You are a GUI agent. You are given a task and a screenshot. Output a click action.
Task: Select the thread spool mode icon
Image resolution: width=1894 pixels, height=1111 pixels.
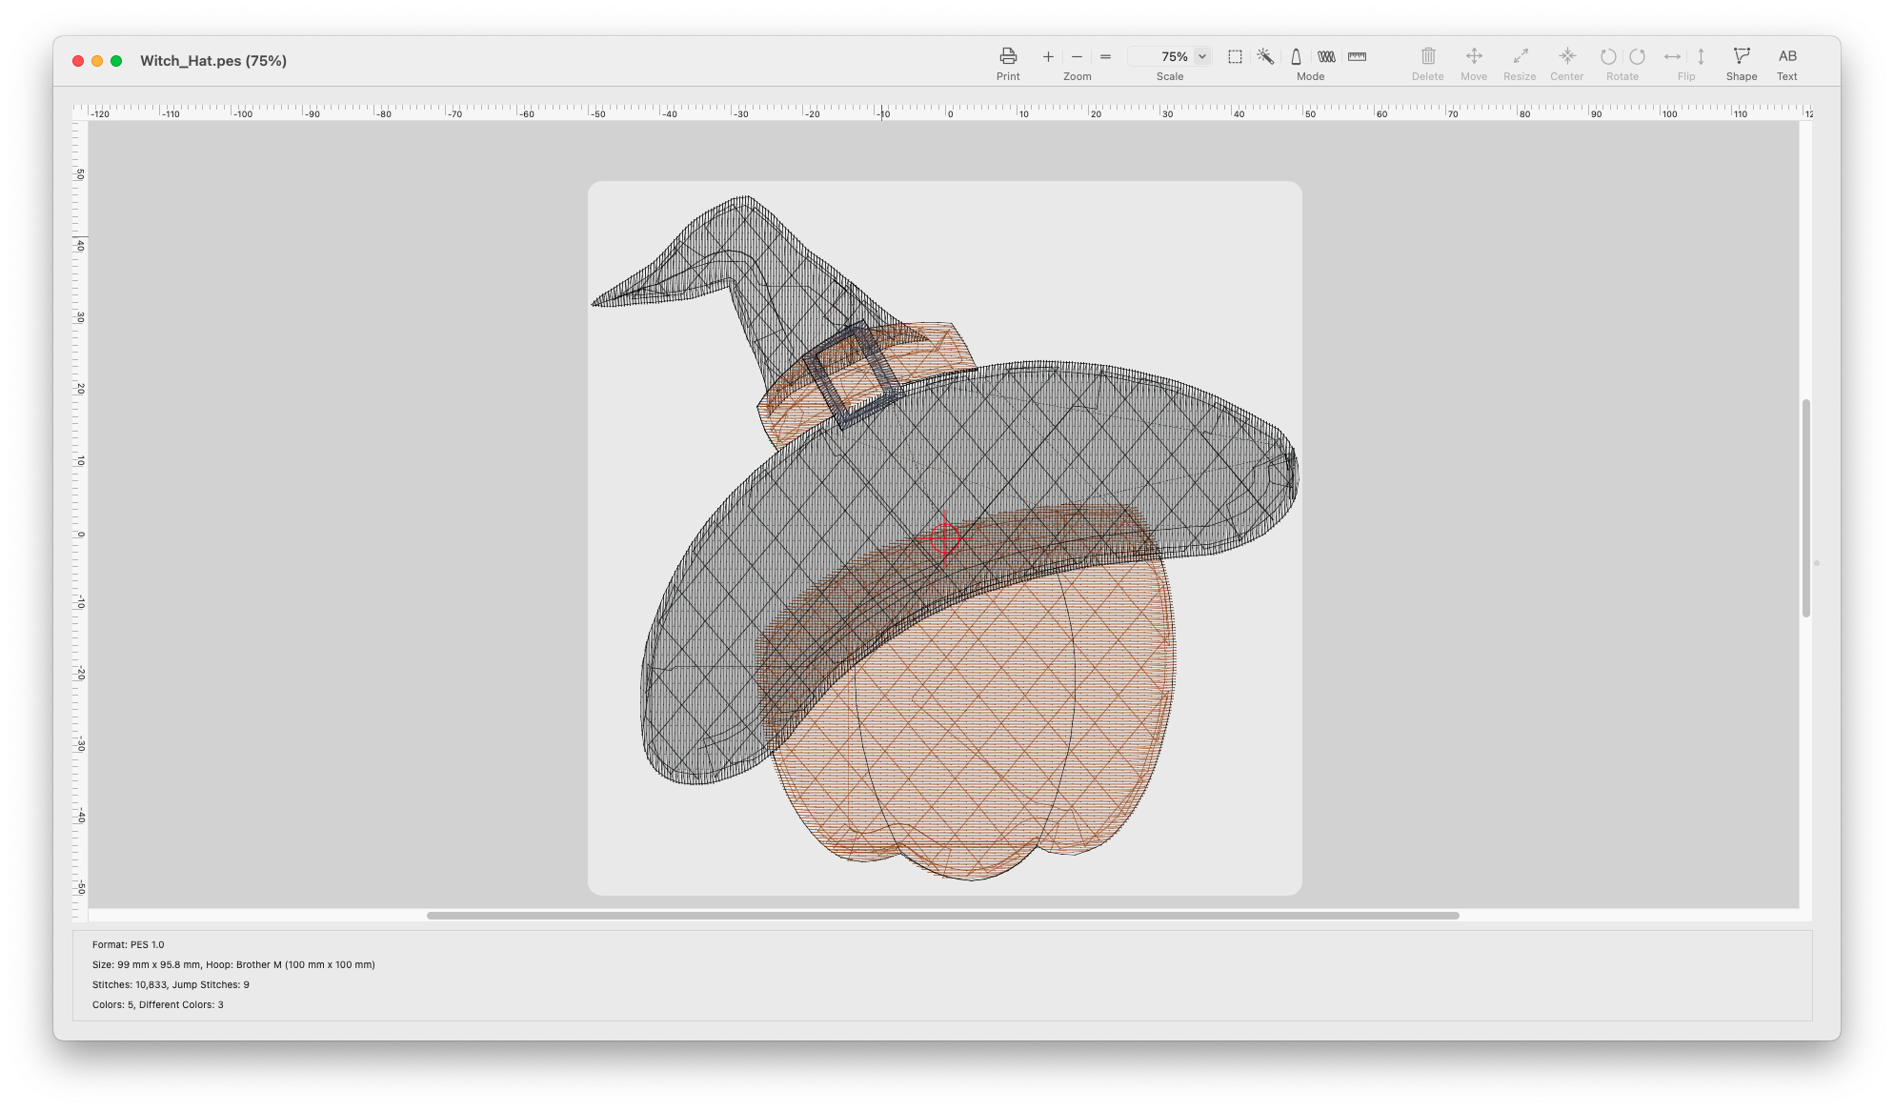[x=1296, y=57]
